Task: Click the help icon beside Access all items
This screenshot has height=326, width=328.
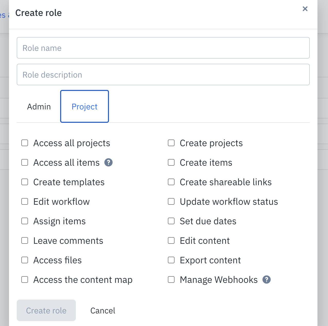Action: click(x=108, y=162)
